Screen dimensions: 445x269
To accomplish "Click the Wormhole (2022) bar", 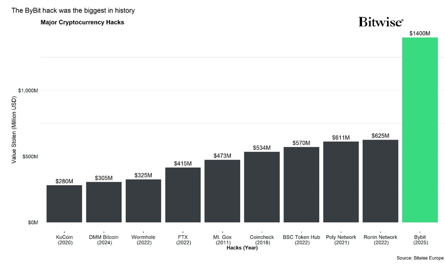I will [x=143, y=200].
